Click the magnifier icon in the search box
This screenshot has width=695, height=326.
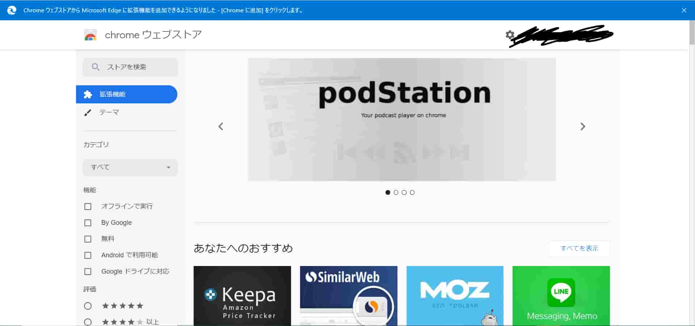point(96,67)
